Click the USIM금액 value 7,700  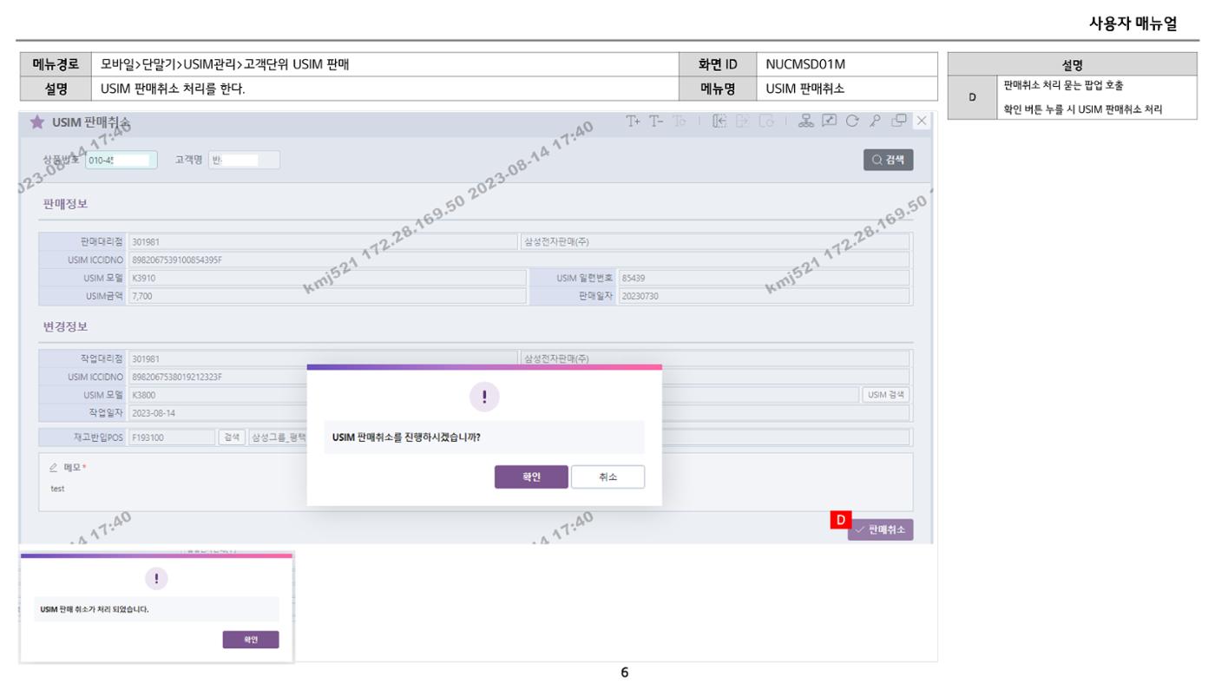point(141,296)
